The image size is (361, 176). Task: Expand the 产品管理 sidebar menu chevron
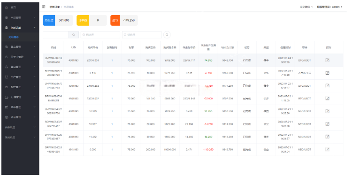[x=34, y=17]
